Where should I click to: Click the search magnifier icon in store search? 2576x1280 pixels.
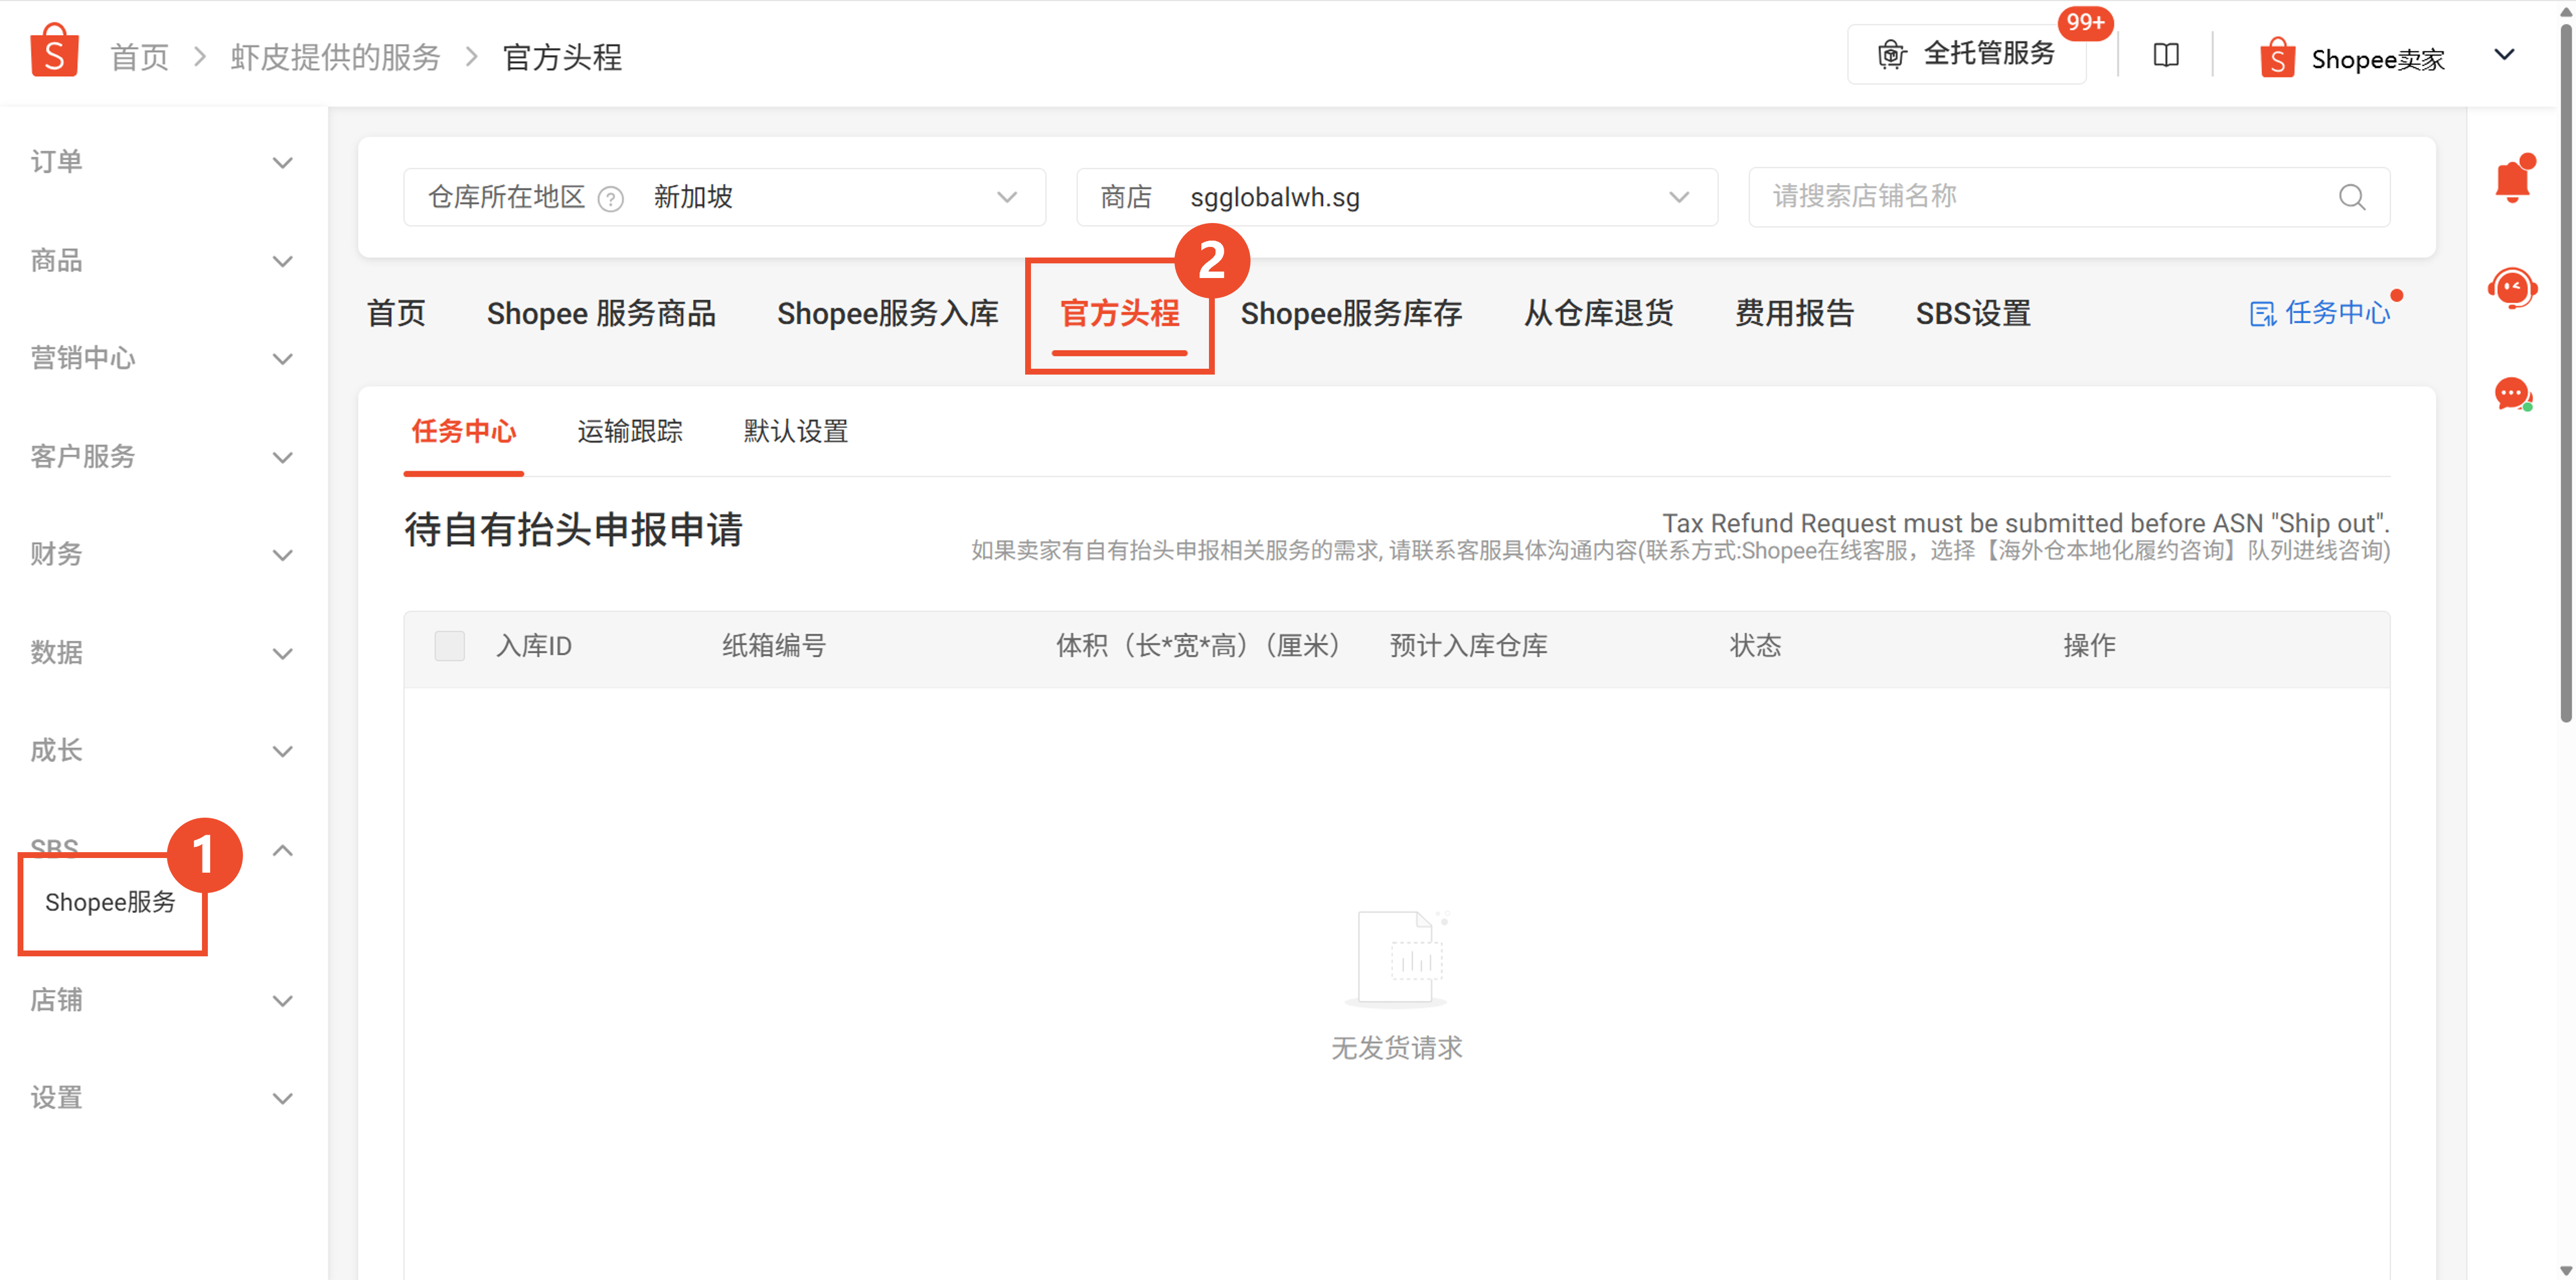tap(2352, 197)
